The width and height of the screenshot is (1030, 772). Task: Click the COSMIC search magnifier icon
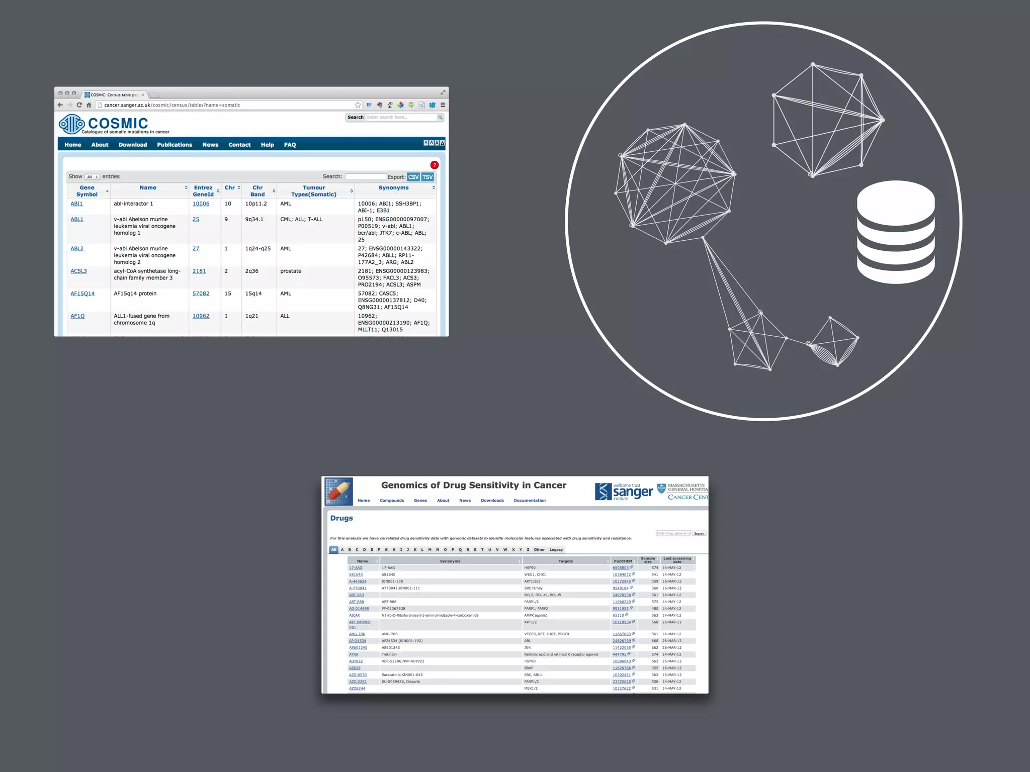point(440,118)
